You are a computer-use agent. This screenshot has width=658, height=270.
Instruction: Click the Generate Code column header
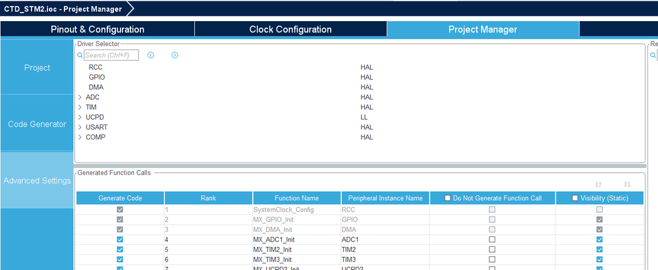(x=120, y=198)
